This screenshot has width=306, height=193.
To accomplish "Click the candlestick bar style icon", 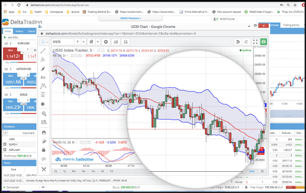I will click(x=91, y=42).
